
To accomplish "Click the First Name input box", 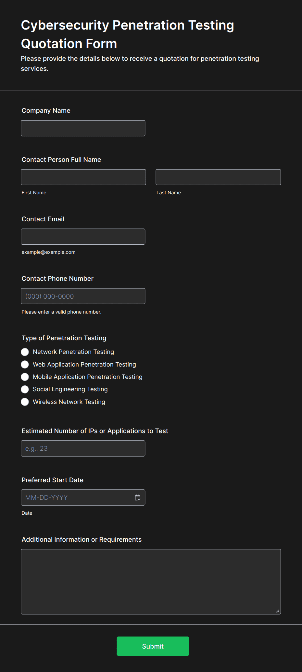I will 83,177.
